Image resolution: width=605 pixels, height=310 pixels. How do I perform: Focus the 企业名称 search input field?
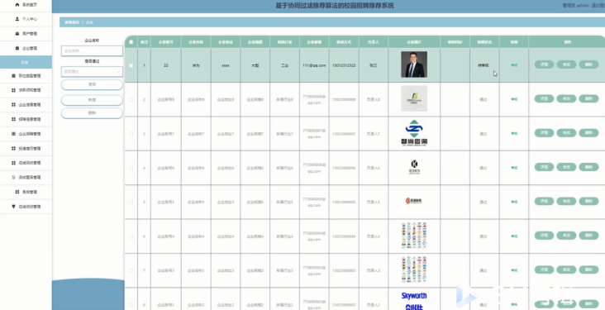click(92, 50)
